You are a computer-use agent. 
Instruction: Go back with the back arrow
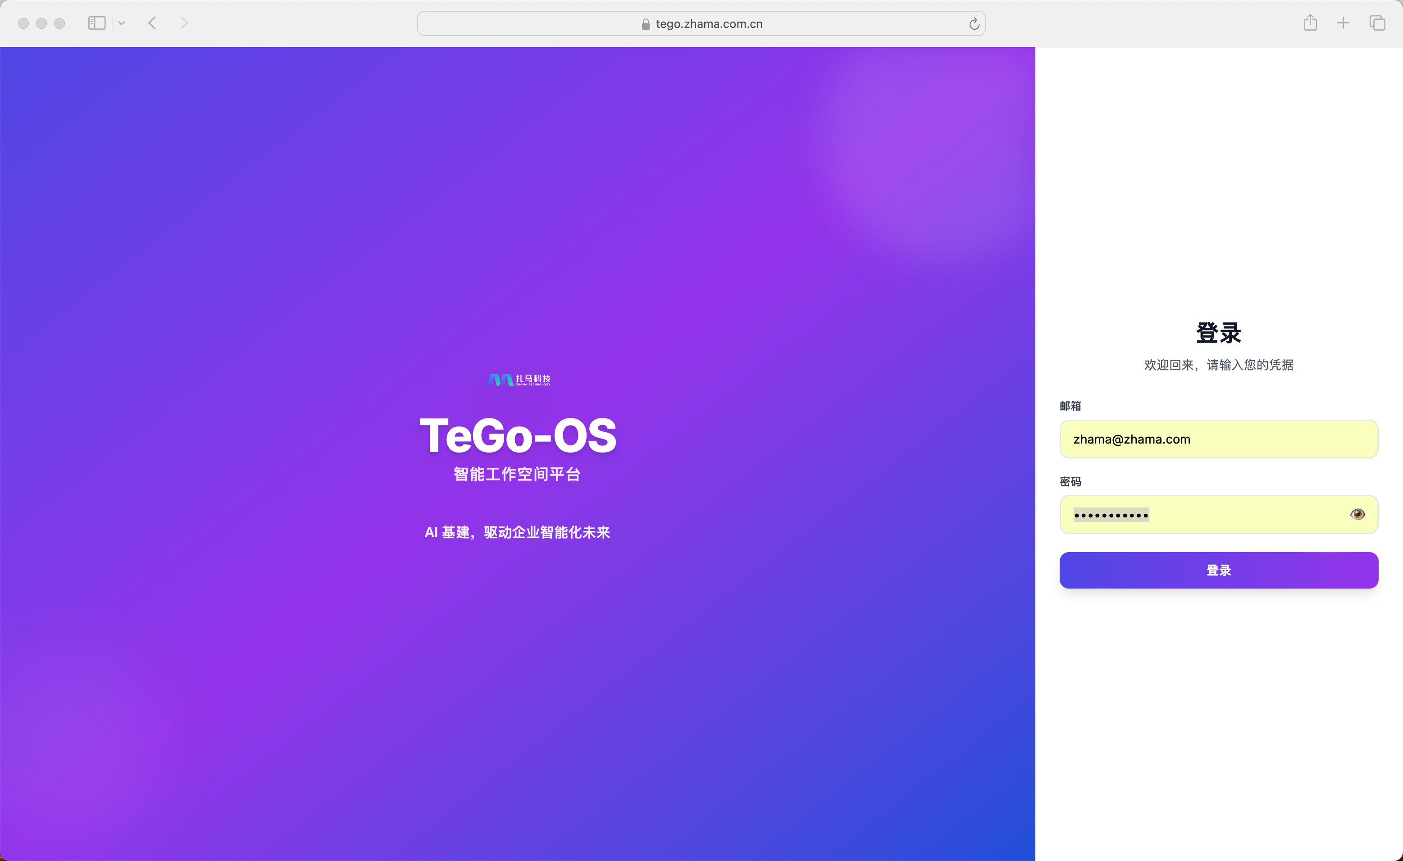(152, 23)
